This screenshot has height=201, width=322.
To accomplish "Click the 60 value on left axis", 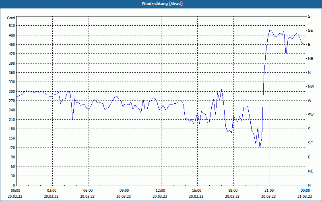I will [13, 166].
